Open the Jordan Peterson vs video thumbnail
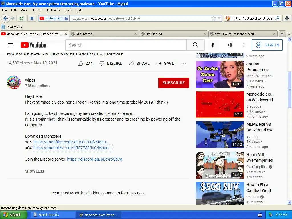 coord(220,74)
